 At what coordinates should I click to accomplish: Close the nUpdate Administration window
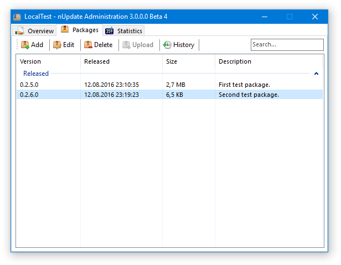[315, 17]
